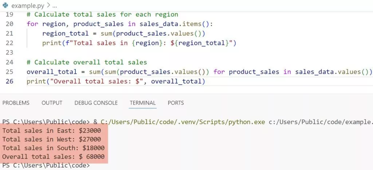Open the PORTS panel tab
This screenshot has width=373, height=170.
(176, 103)
